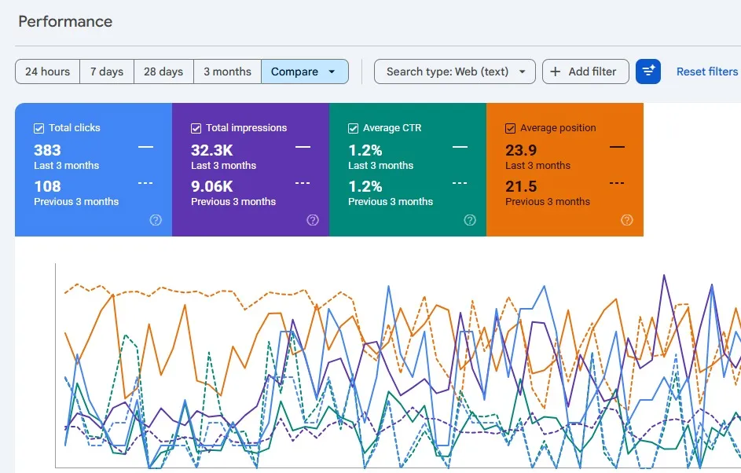The height and width of the screenshot is (473, 741).
Task: Click solid line legend on Total clicks card
Action: (145, 147)
